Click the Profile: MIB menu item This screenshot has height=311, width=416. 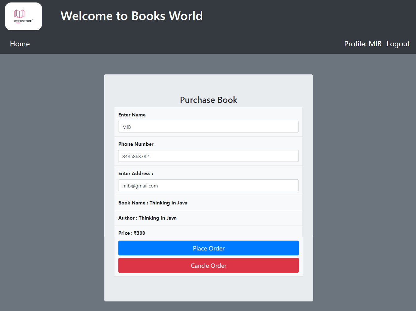click(x=362, y=44)
